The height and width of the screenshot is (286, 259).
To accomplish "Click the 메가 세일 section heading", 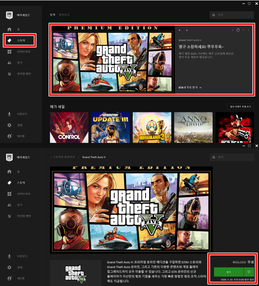I will click(57, 106).
